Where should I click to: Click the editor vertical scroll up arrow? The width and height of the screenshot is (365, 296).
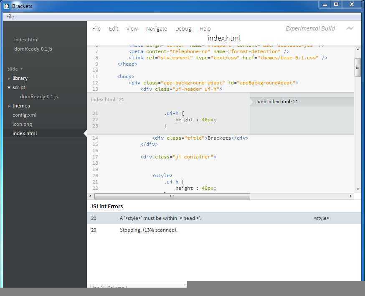[358, 49]
